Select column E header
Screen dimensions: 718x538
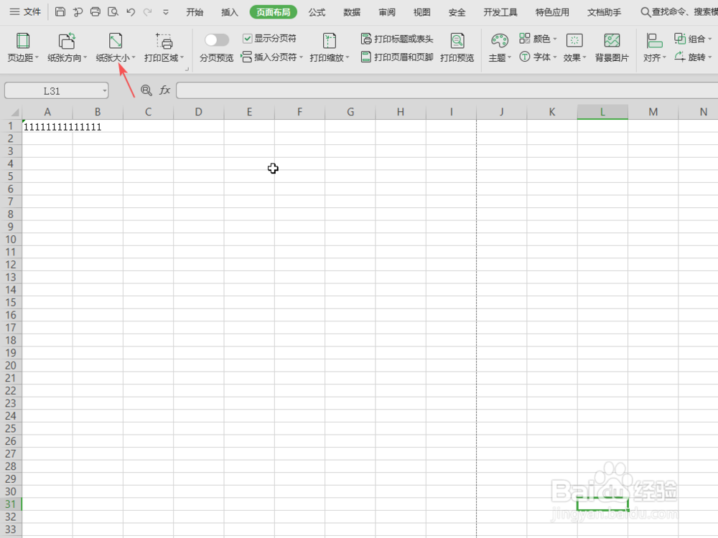point(249,112)
